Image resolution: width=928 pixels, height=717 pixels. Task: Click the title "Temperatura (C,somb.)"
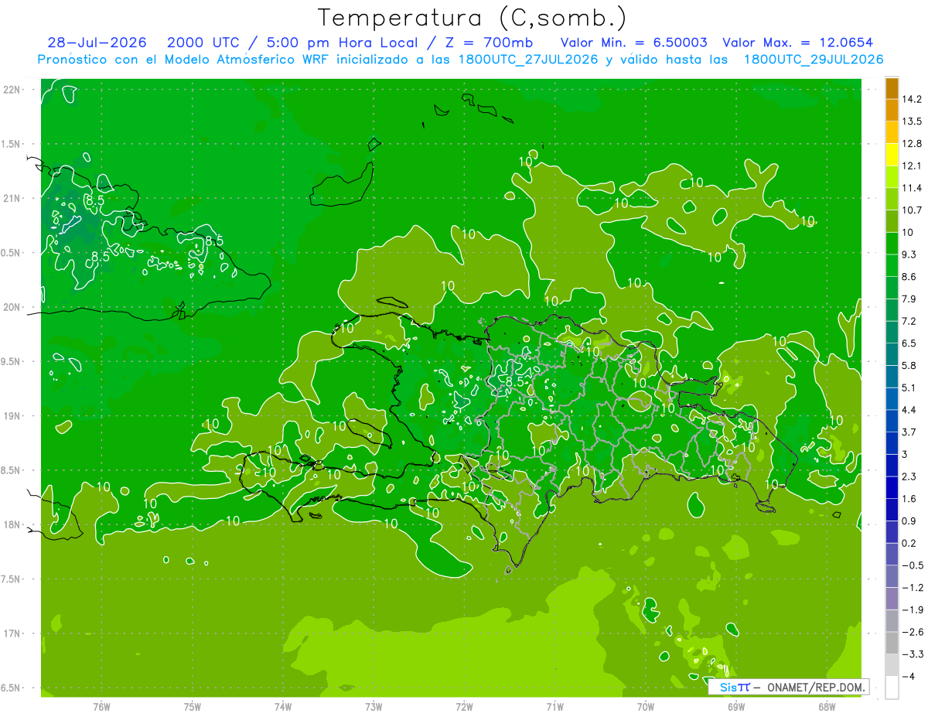point(472,18)
